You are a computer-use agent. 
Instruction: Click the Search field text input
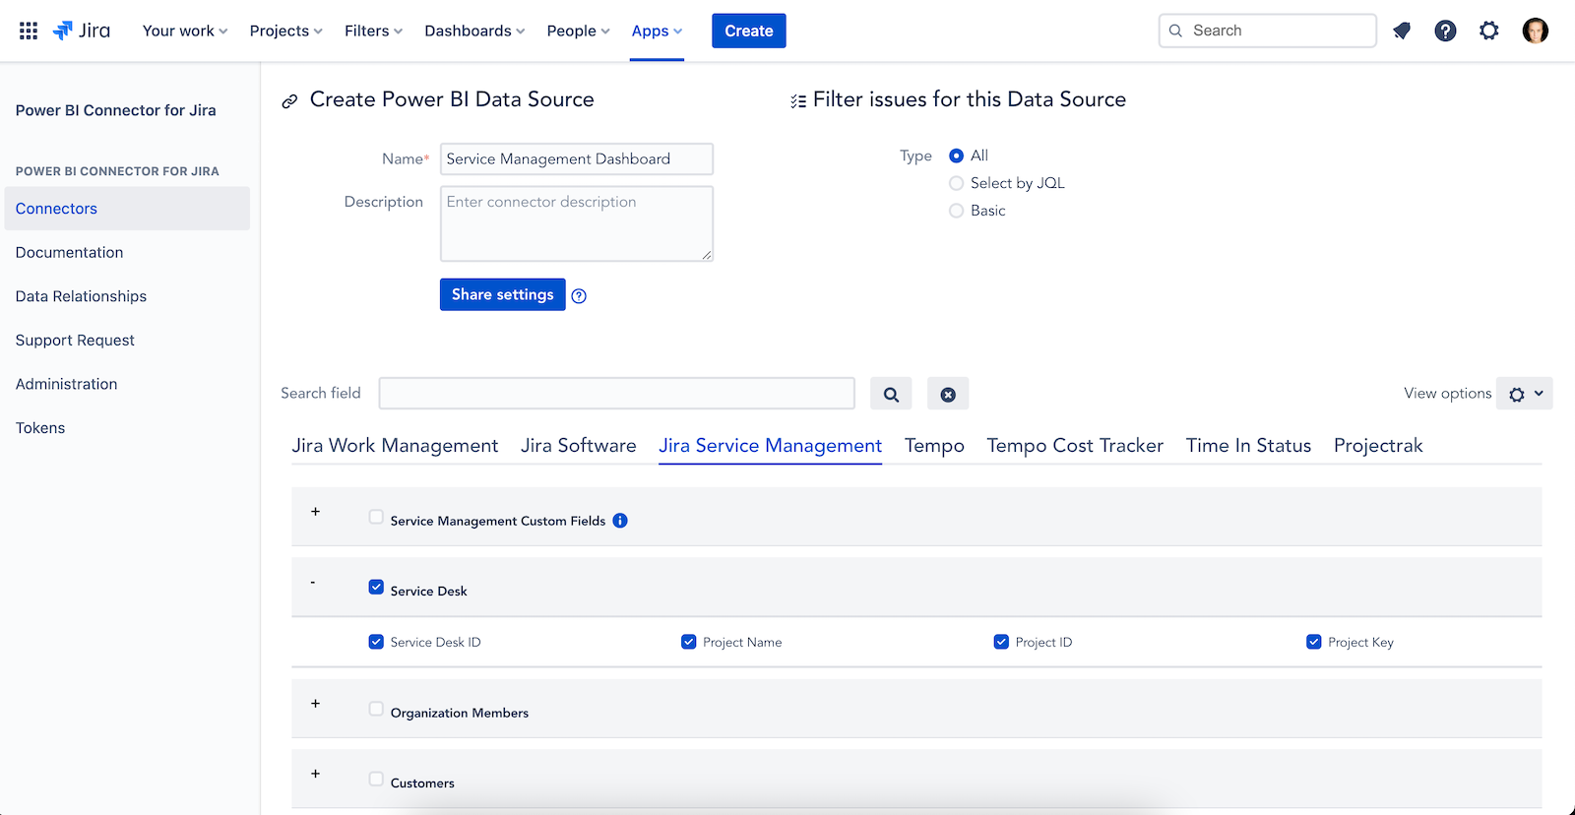[617, 393]
